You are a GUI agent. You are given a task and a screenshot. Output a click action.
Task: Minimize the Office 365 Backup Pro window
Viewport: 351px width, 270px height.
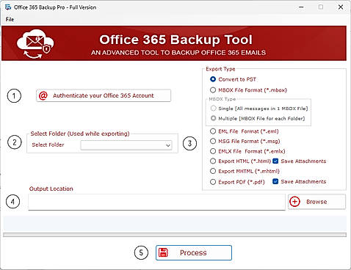(301, 7)
